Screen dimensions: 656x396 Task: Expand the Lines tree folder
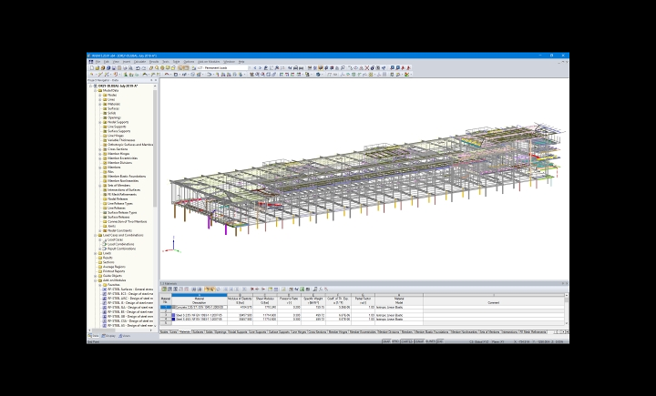point(100,99)
